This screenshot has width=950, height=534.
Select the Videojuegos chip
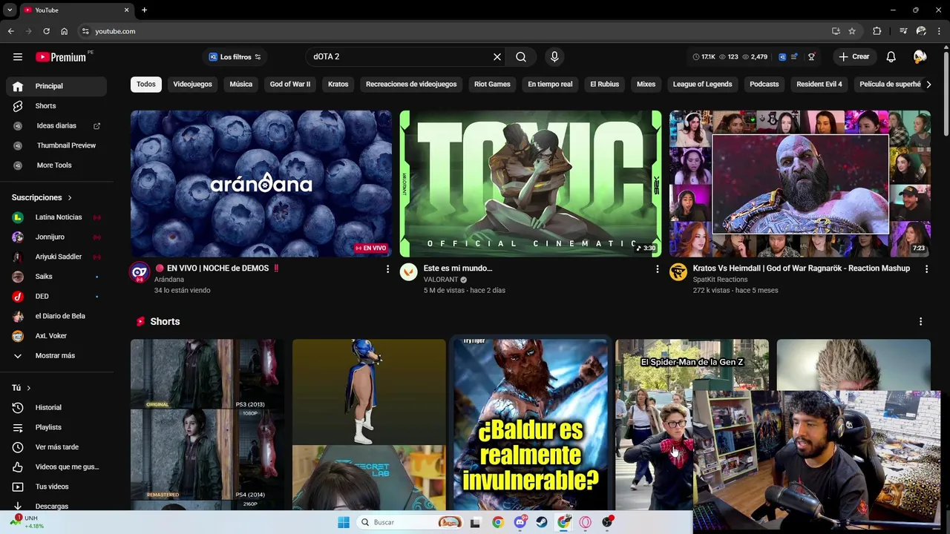(x=193, y=85)
